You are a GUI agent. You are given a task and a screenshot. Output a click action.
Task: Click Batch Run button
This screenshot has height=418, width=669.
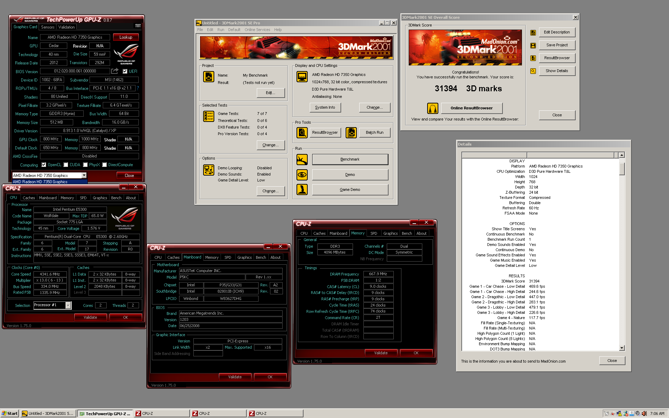pyautogui.click(x=374, y=132)
